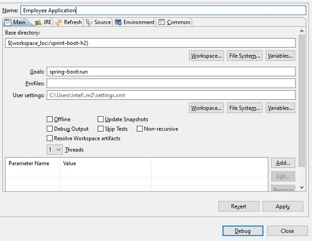Click the User settings path field
This screenshot has height=241, width=312.
(x=171, y=95)
